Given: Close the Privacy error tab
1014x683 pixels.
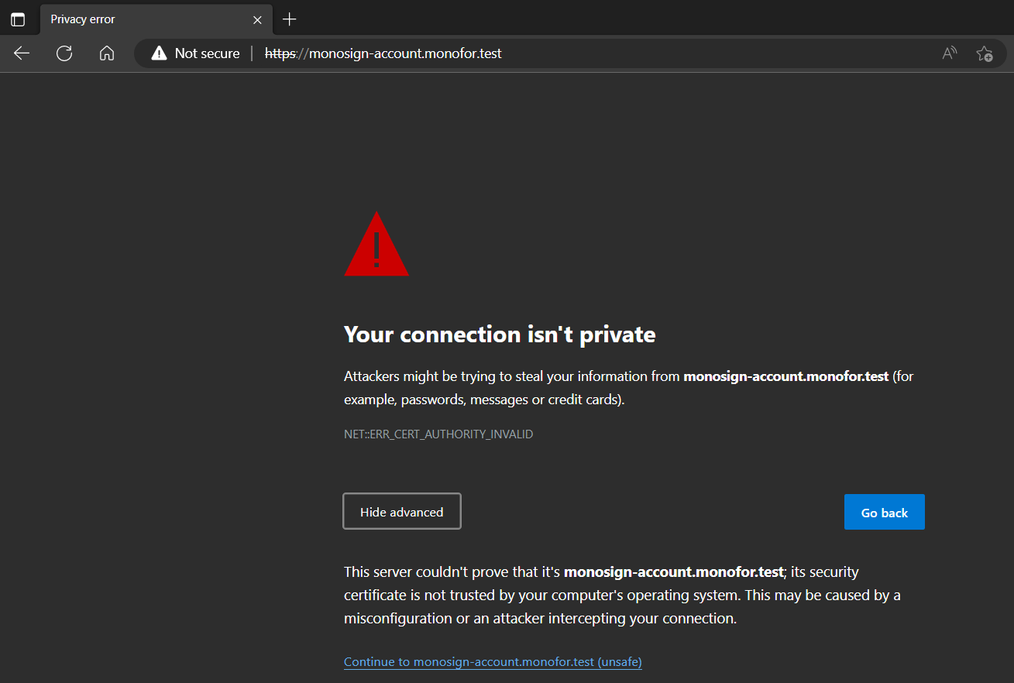Looking at the screenshot, I should (257, 19).
